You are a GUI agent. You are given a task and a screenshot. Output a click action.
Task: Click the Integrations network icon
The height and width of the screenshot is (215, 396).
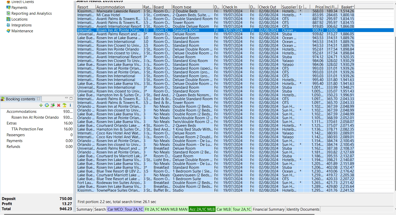(8, 25)
